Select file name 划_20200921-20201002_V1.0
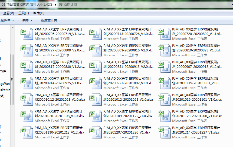 128,83
